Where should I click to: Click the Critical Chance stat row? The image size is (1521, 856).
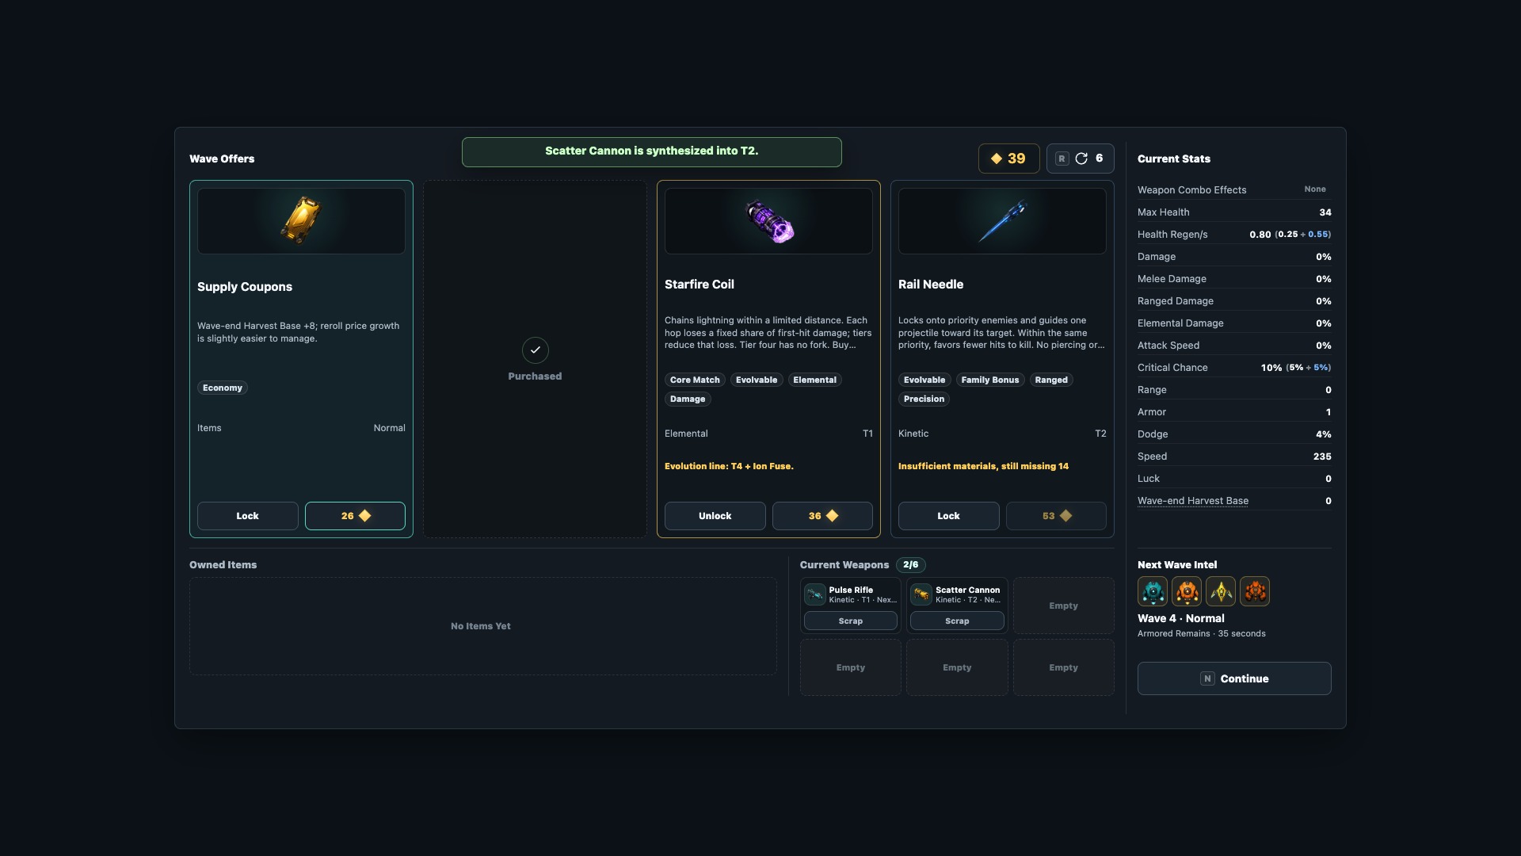(1234, 368)
